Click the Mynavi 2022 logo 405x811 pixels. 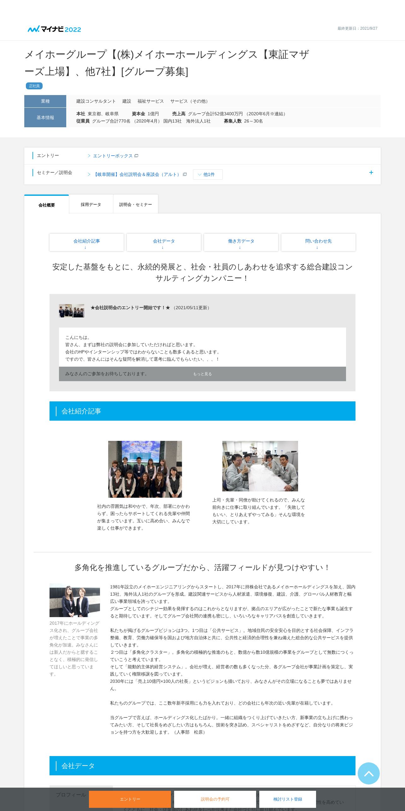pyautogui.click(x=54, y=29)
